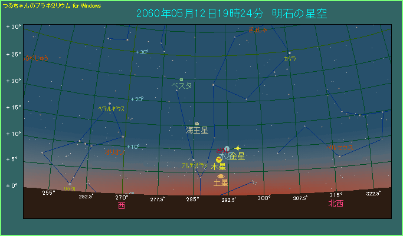Click the Aldebaran star marker
Screen dimensions: 403x236
[193, 160]
